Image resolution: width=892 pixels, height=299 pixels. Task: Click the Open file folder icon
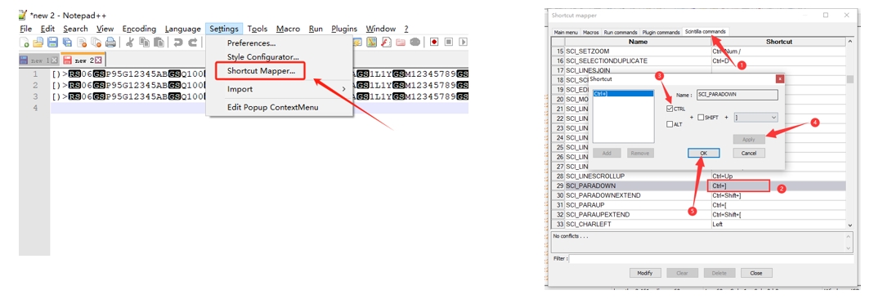coord(38,42)
